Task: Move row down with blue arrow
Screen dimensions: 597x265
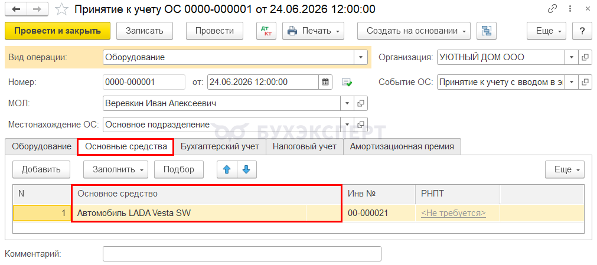Action: pos(247,169)
